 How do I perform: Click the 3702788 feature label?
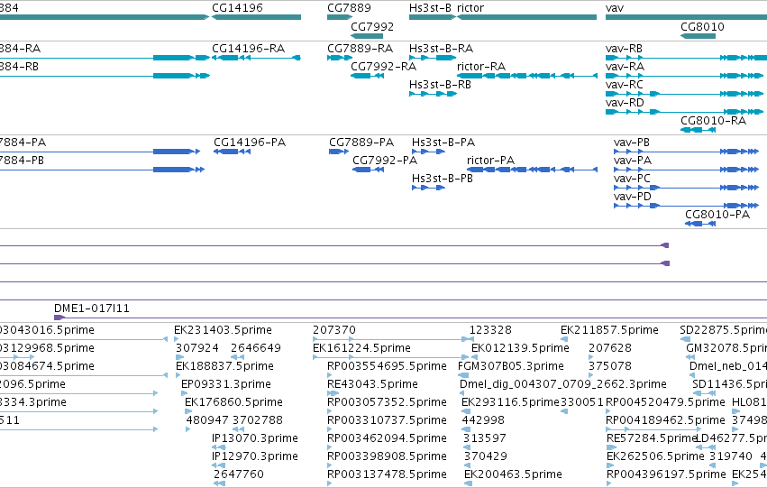point(258,420)
